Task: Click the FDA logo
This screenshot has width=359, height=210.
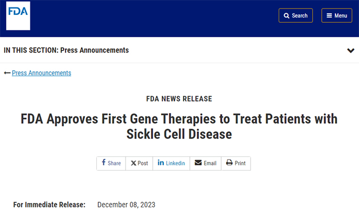Action: pos(18,15)
